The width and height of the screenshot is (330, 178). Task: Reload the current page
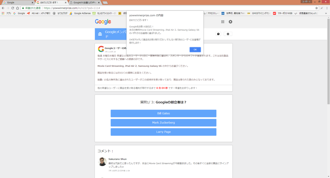13,8
